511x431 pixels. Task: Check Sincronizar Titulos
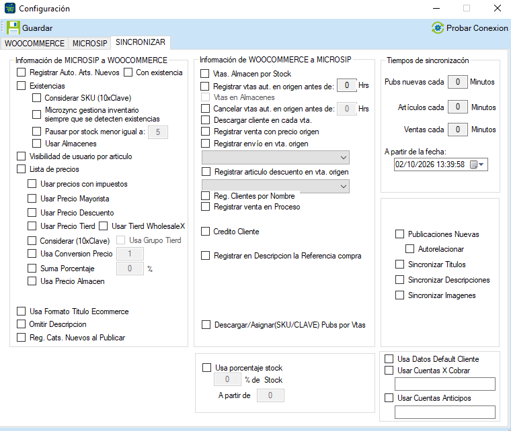click(399, 264)
